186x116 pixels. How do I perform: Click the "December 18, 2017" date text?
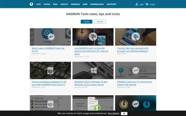124,87
